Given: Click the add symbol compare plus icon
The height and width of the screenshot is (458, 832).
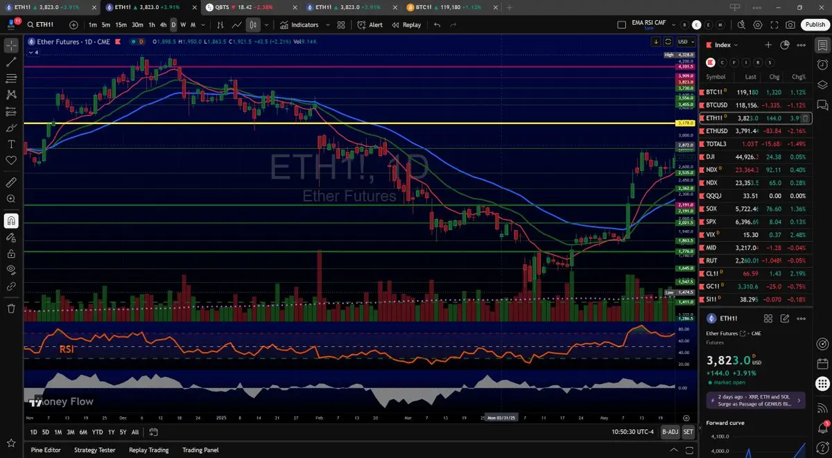Looking at the screenshot, I should (74, 25).
